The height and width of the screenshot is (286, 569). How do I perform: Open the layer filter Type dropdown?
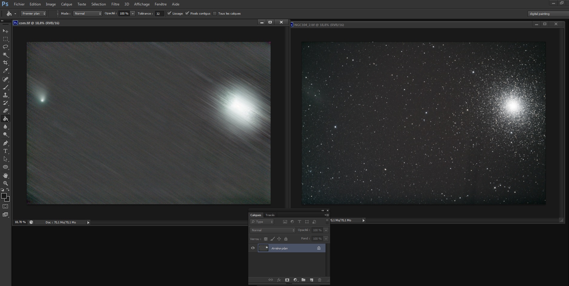coord(262,222)
